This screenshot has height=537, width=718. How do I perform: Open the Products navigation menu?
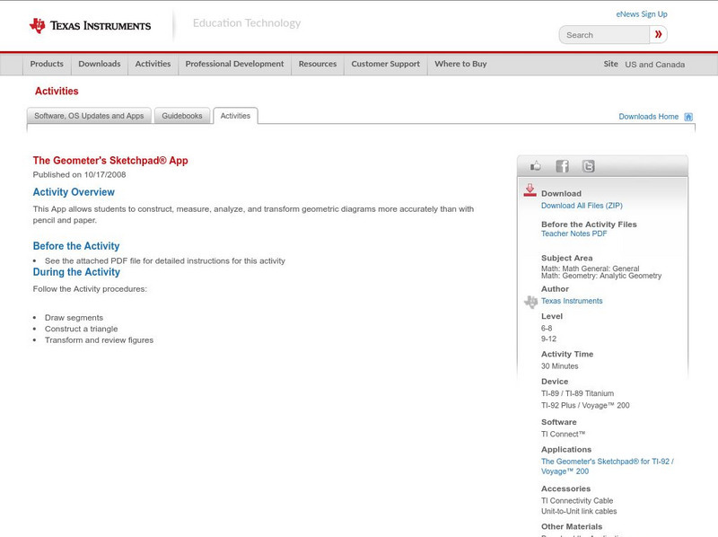point(47,65)
